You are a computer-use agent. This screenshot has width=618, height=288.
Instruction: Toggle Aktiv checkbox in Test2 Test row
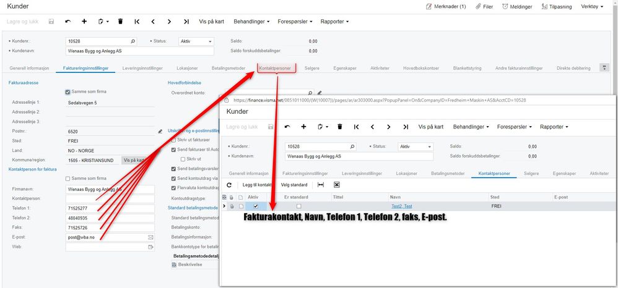click(x=256, y=206)
